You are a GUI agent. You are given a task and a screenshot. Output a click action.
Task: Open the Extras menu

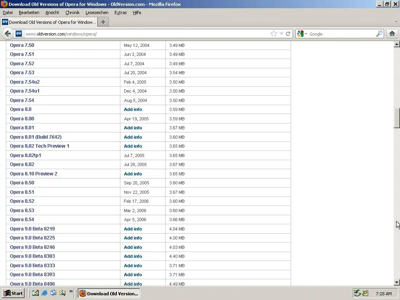coord(120,12)
